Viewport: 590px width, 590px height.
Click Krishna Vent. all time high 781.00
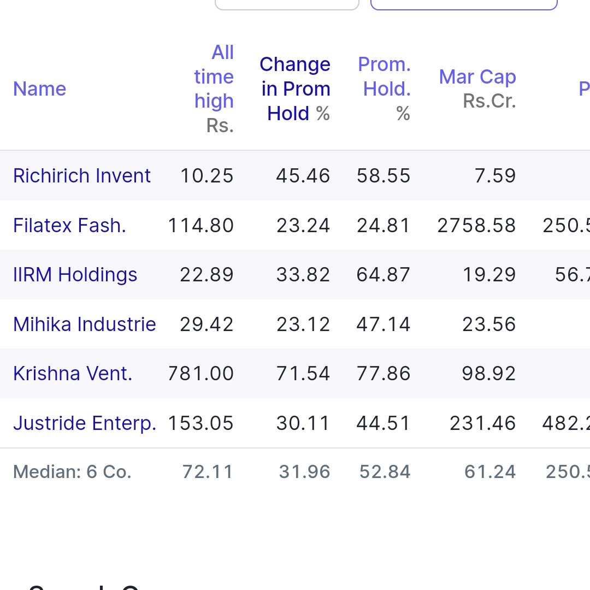point(200,373)
